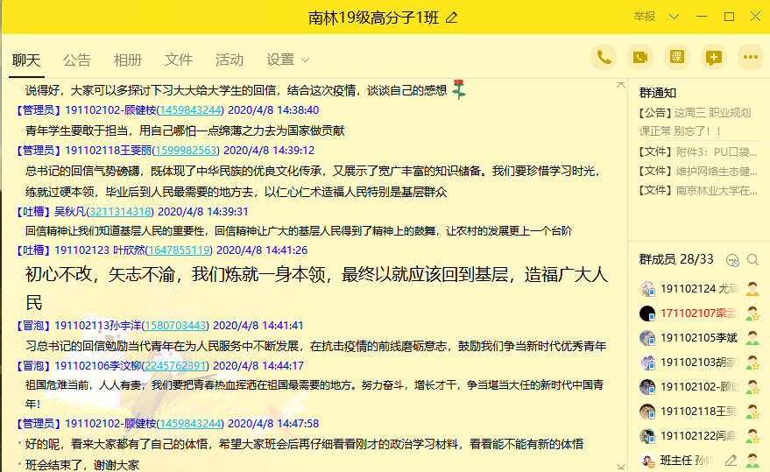The image size is (770, 472).
Task: Switch to the 公告 tab
Action: point(77,60)
